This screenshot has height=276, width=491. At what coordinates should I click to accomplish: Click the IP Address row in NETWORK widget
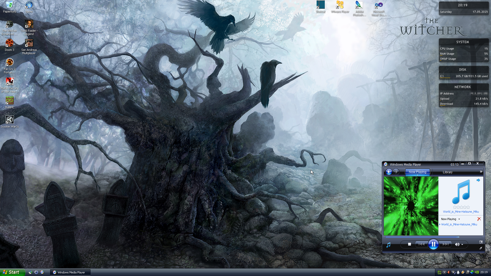click(464, 94)
